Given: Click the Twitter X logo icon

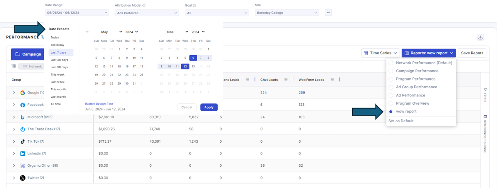Looking at the screenshot, I should pos(23,178).
